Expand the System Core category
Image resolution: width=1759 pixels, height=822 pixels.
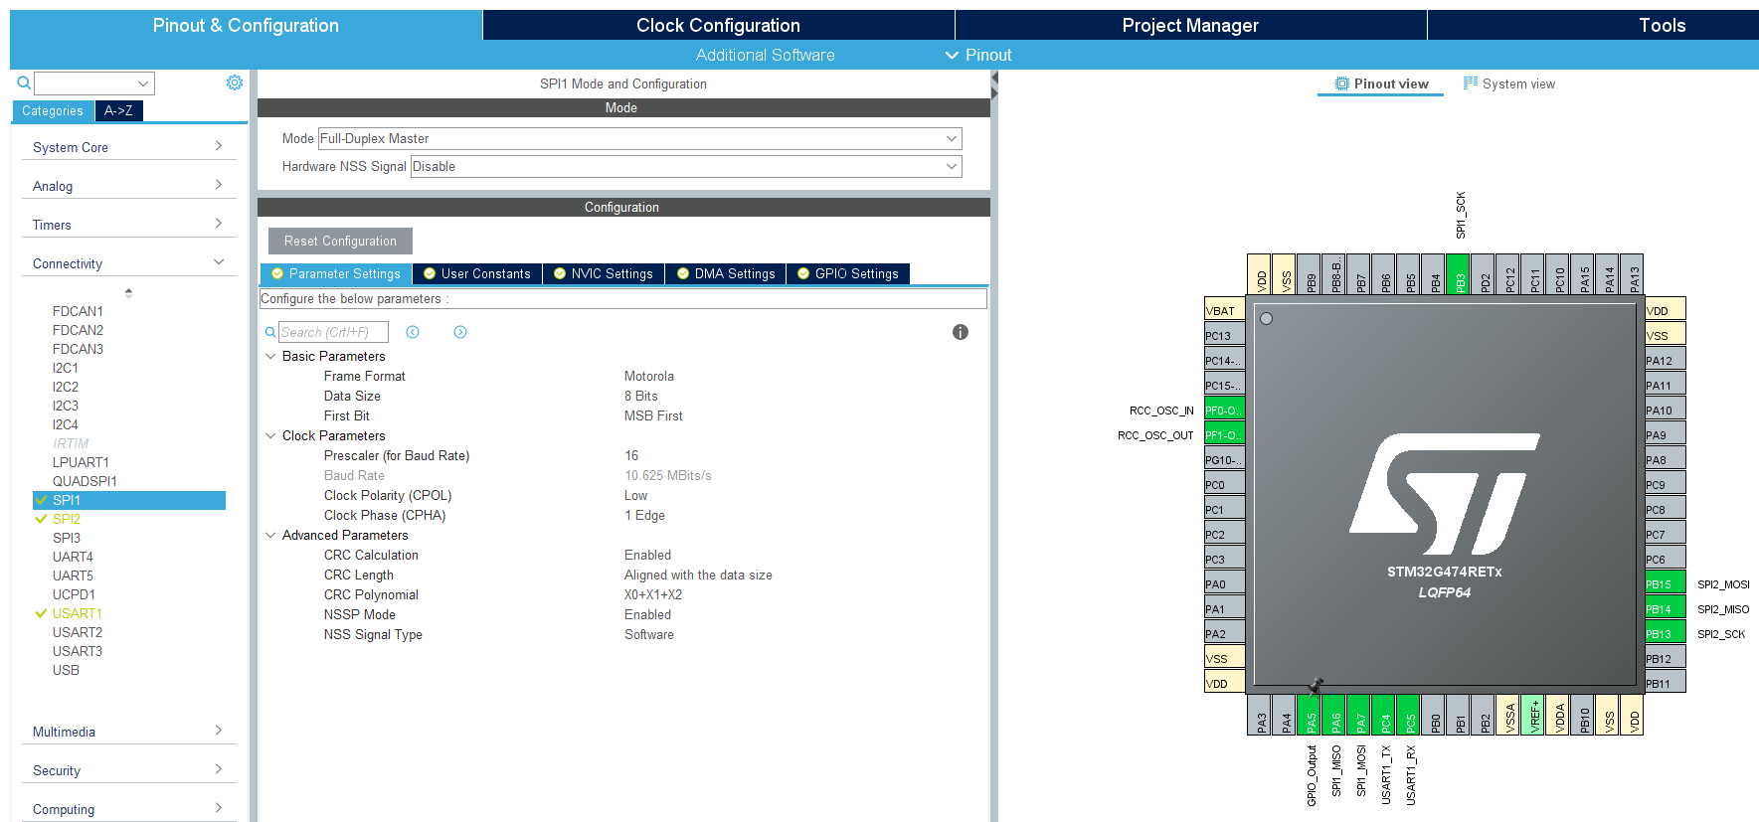click(129, 147)
